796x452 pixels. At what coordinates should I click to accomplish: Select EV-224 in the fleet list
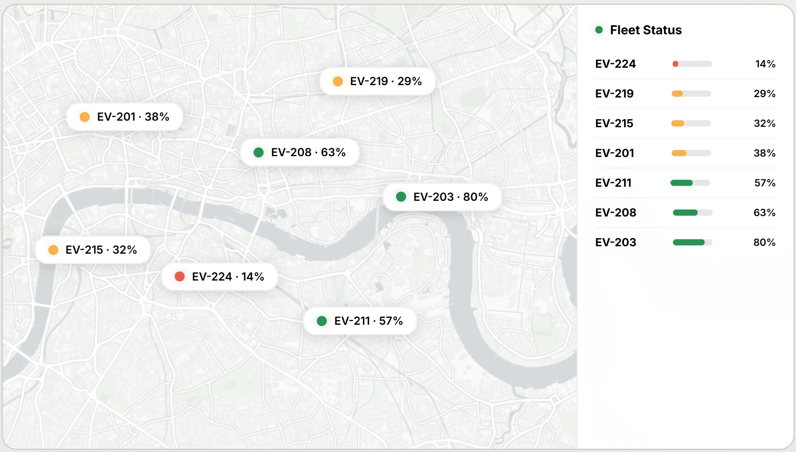pos(615,64)
